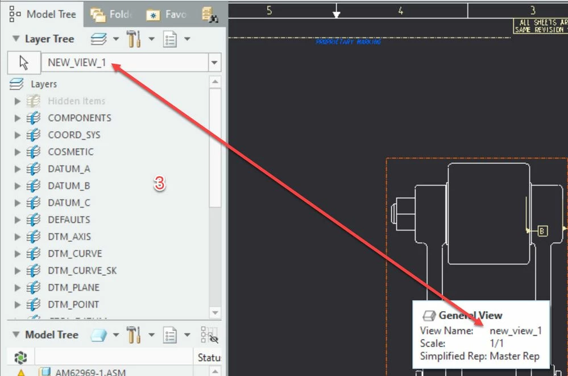This screenshot has width=568, height=376.
Task: Expand the COMPONENTS layer
Action: (x=18, y=118)
